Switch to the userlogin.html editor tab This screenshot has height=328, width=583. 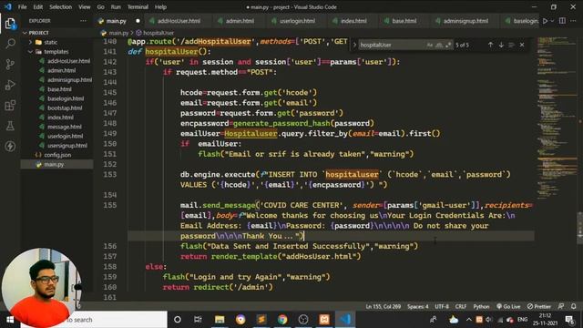click(x=297, y=21)
